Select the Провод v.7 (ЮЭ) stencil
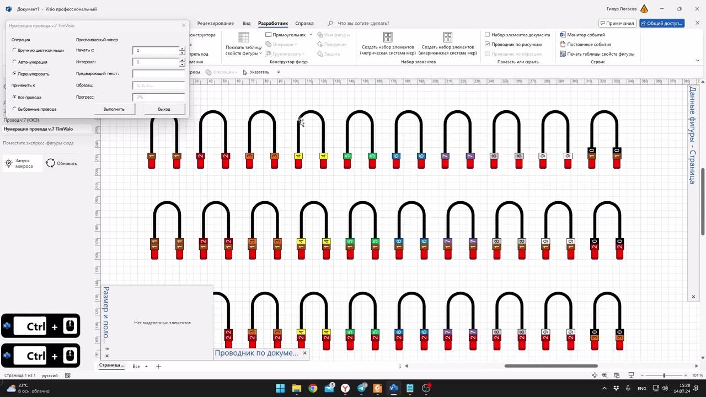The image size is (706, 397). click(x=22, y=120)
